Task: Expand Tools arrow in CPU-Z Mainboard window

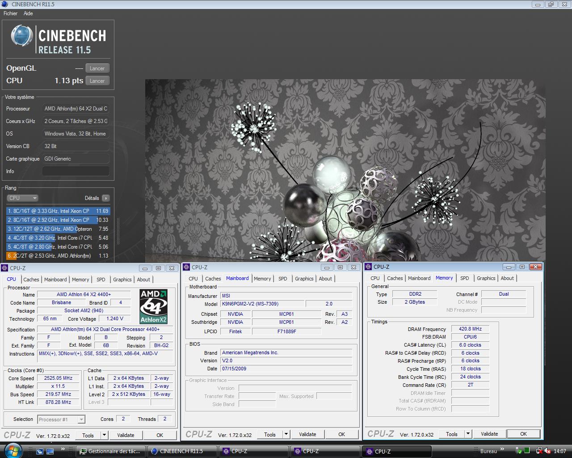Action: coord(286,434)
